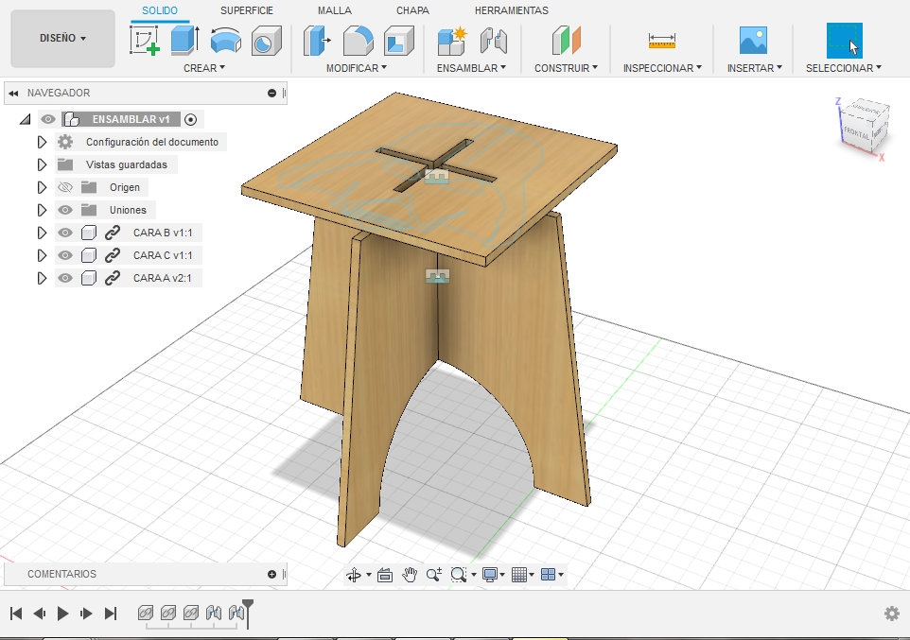Click the Insert image icon
910x640 pixels.
pos(753,41)
